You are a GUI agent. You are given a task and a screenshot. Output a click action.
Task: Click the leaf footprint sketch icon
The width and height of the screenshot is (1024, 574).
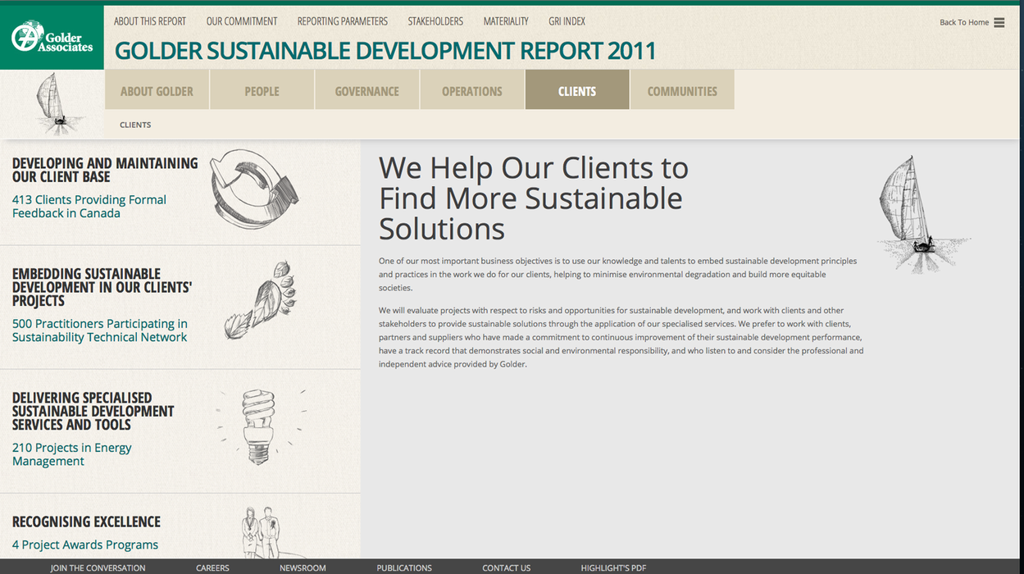(x=261, y=300)
